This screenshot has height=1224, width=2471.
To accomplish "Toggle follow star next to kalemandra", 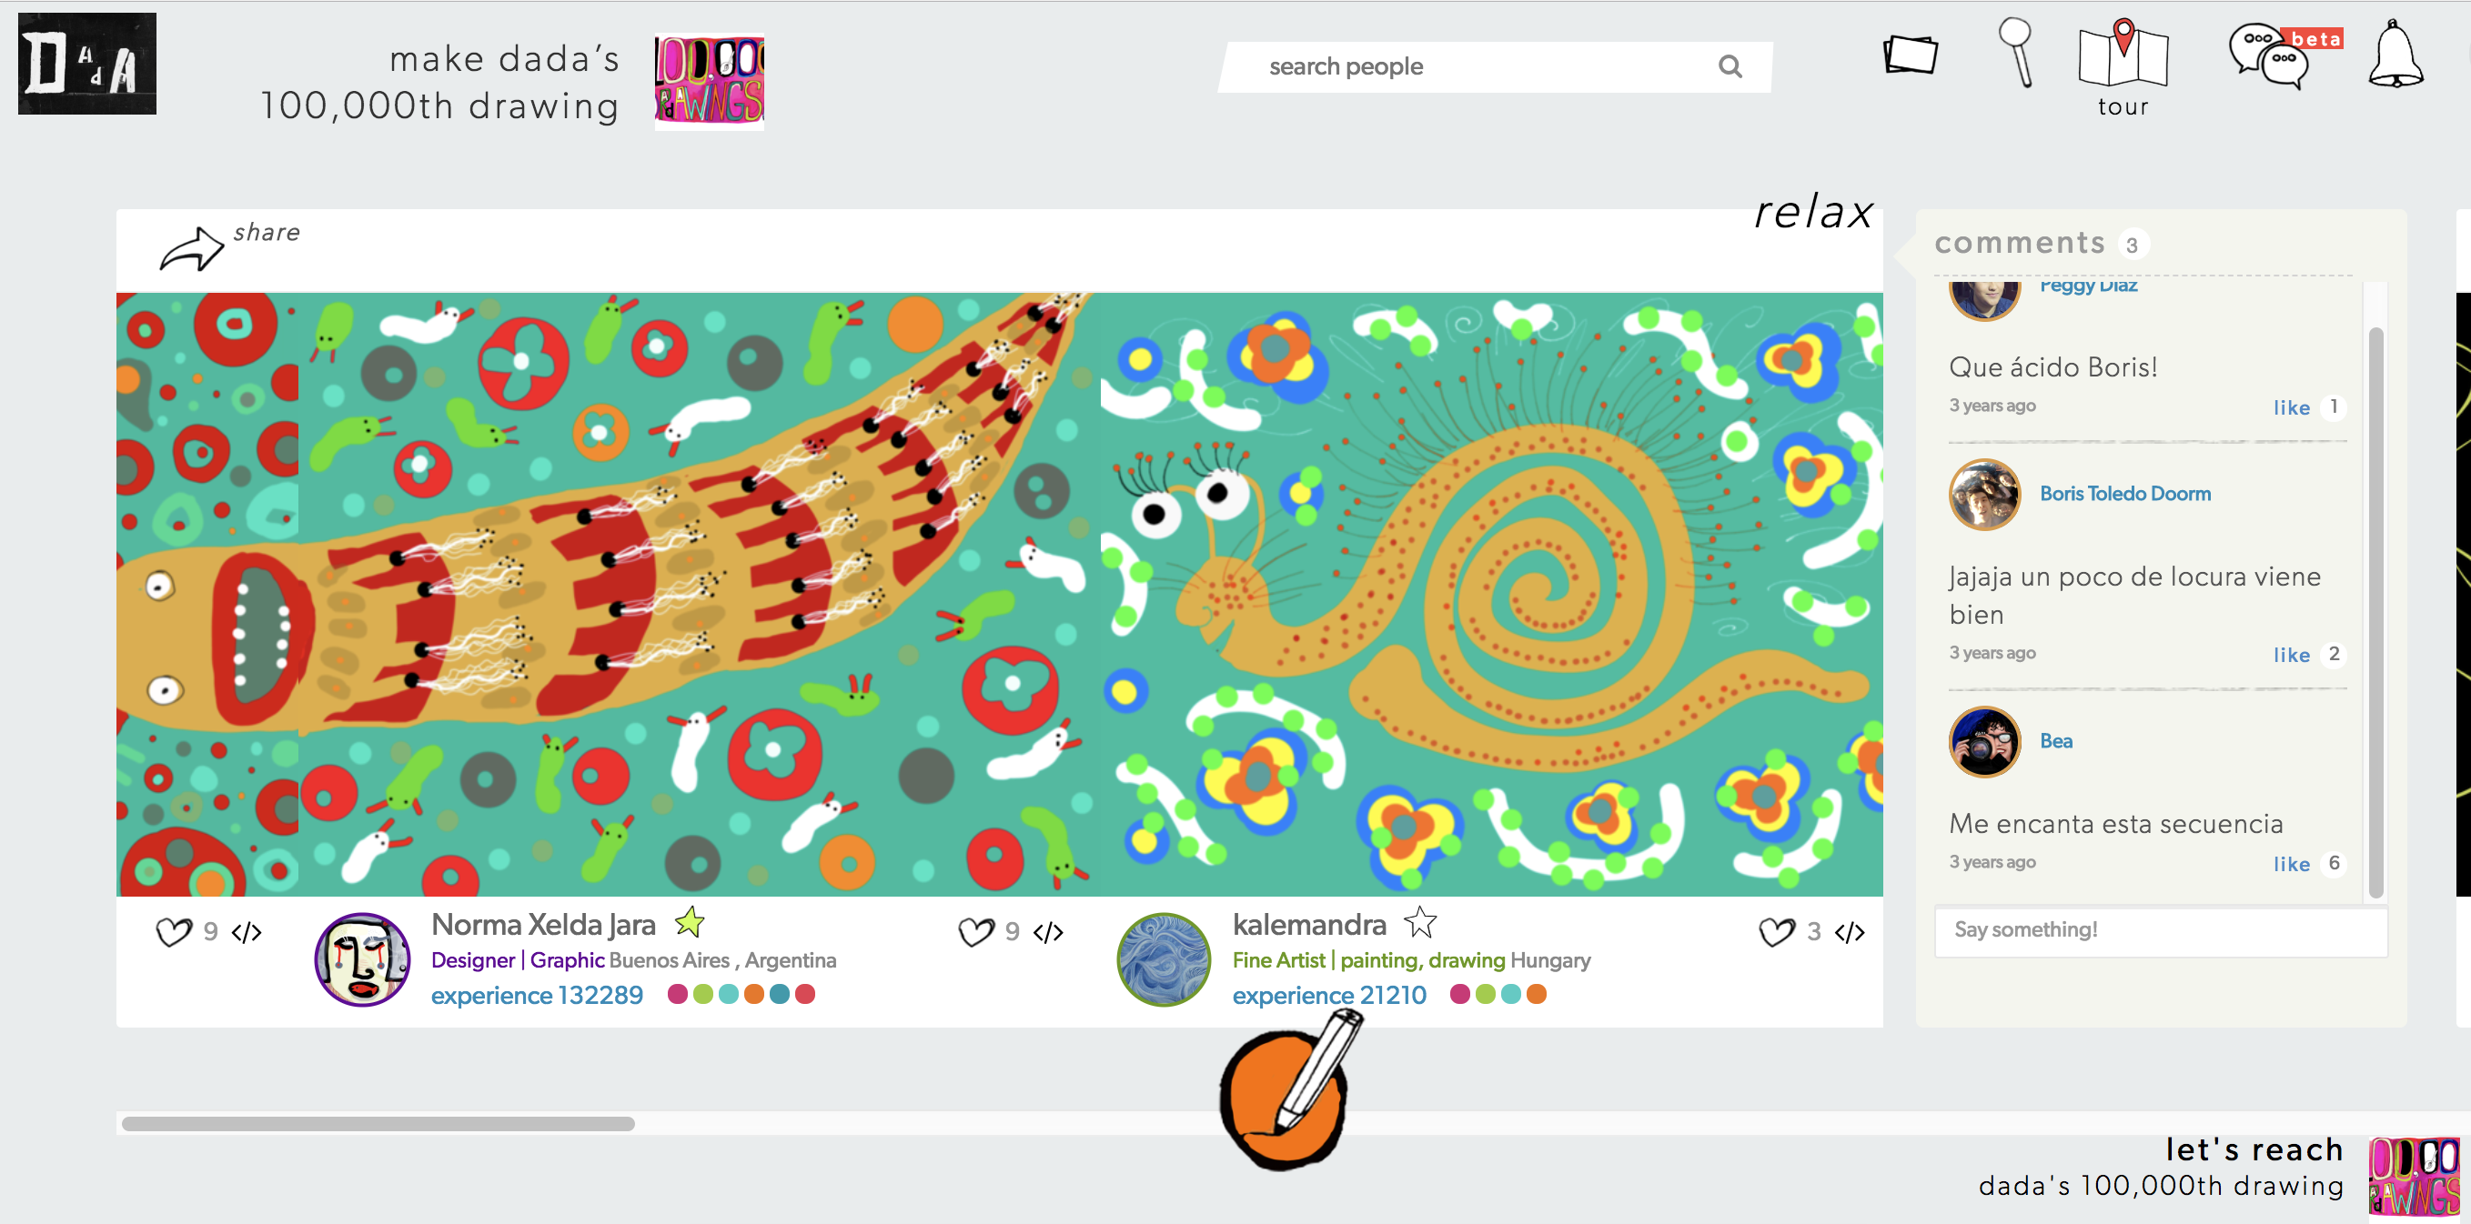I will [1419, 923].
